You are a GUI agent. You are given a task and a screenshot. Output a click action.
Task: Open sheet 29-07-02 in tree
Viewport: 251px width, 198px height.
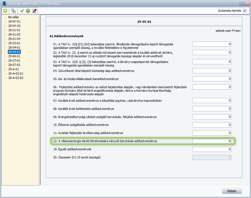coord(14,65)
